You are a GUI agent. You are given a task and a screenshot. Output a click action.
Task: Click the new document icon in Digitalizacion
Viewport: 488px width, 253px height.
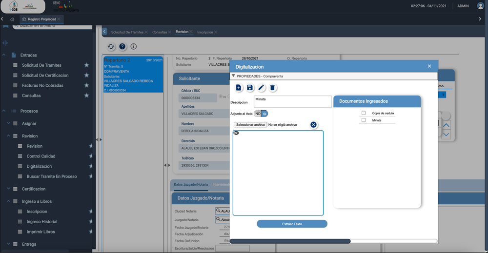[239, 88]
